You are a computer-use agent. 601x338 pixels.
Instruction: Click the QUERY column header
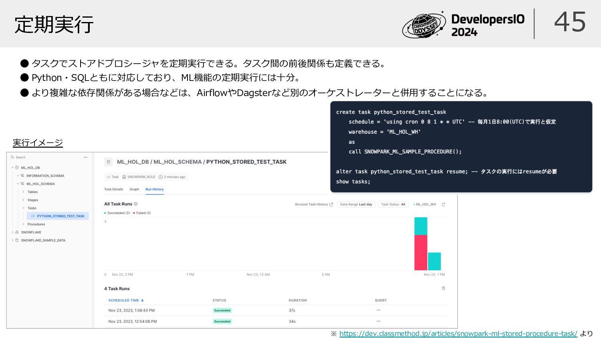click(381, 300)
